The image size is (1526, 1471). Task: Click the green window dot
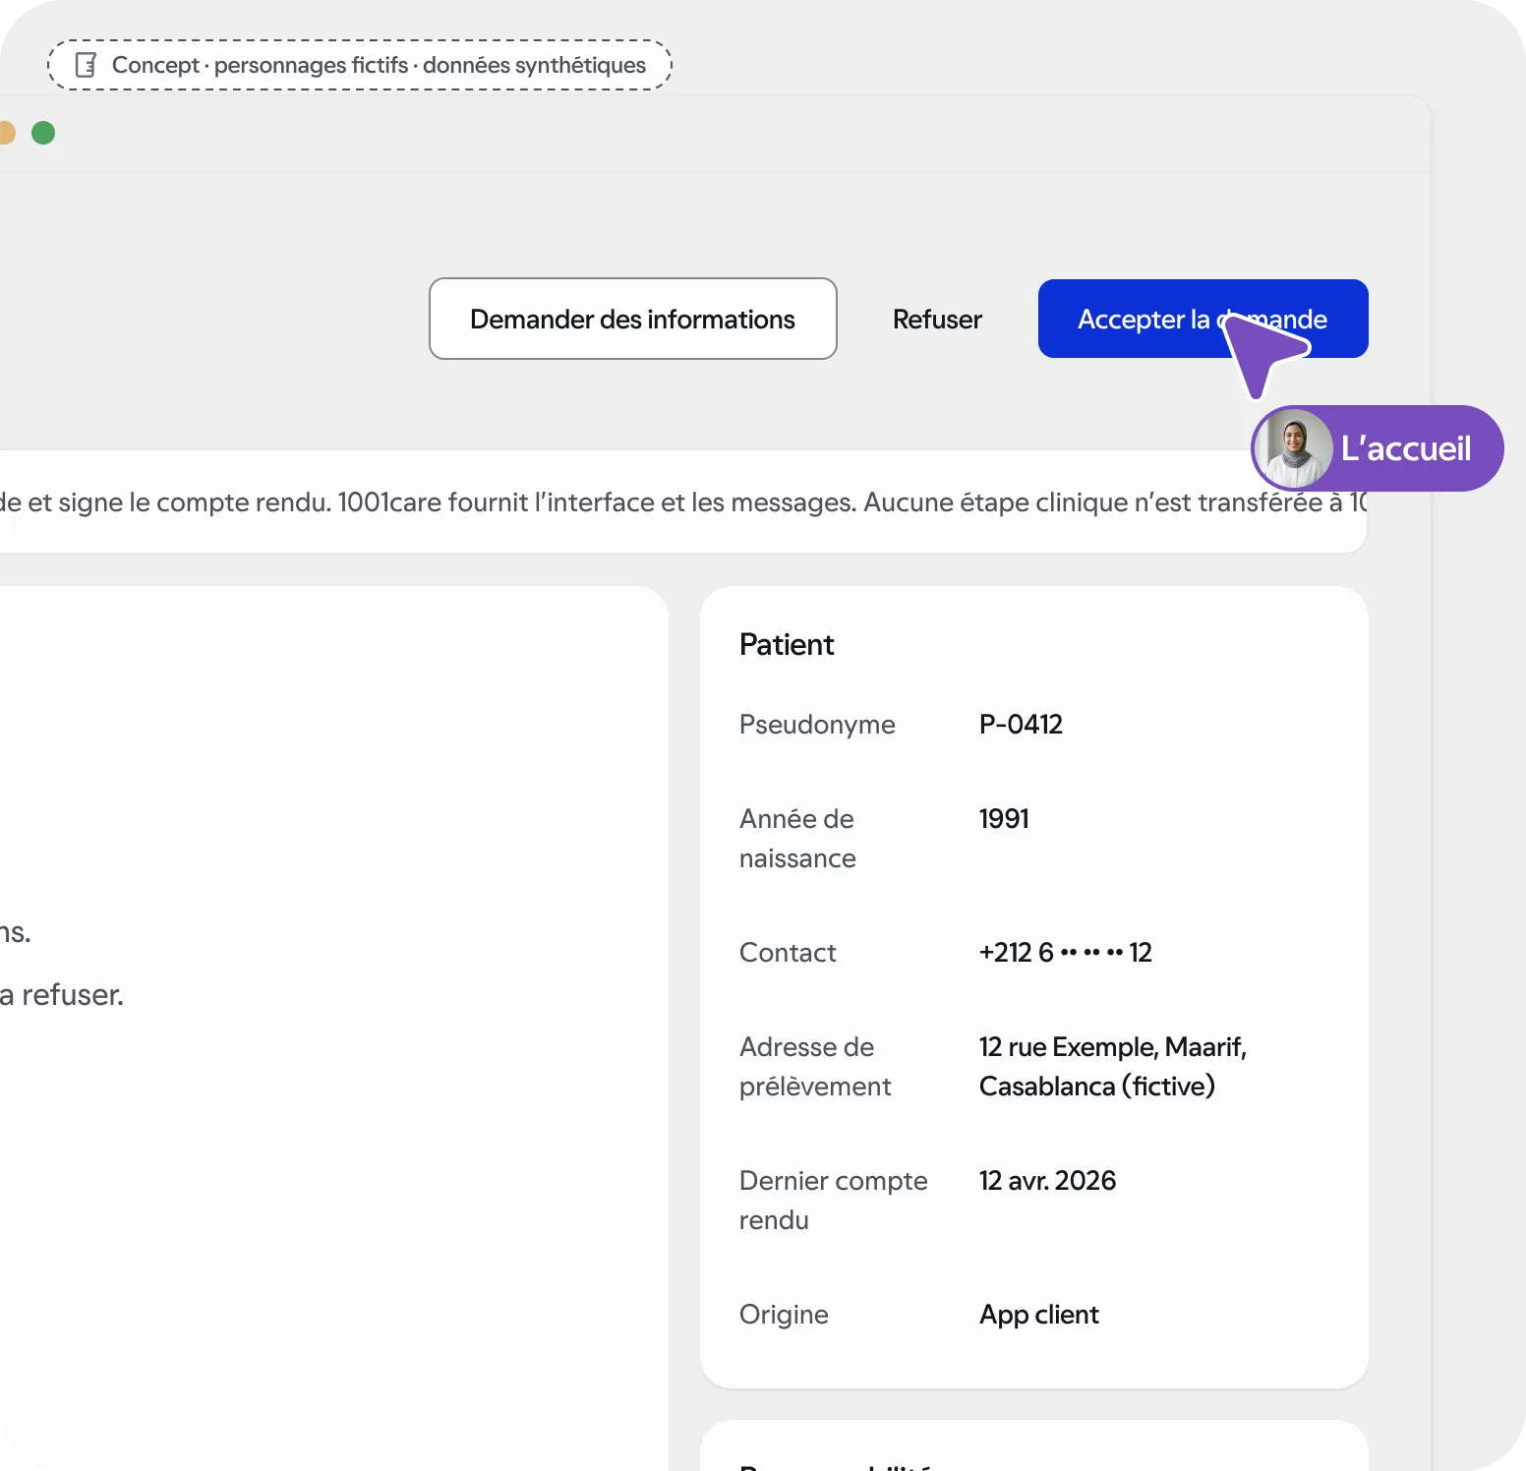click(x=43, y=133)
